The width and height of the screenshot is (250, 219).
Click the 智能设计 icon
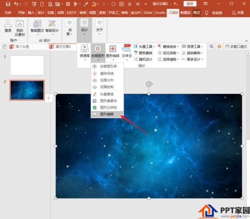coord(52,28)
